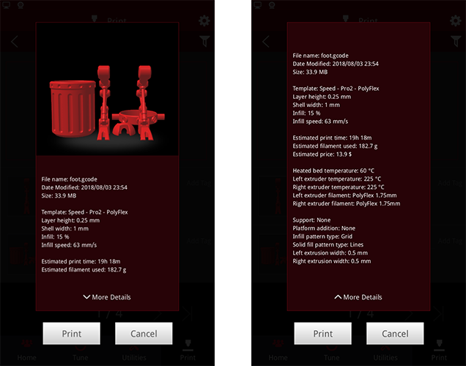Open the file filter icon on the expanded details screen
The height and width of the screenshot is (366, 466).
pyautogui.click(x=456, y=42)
